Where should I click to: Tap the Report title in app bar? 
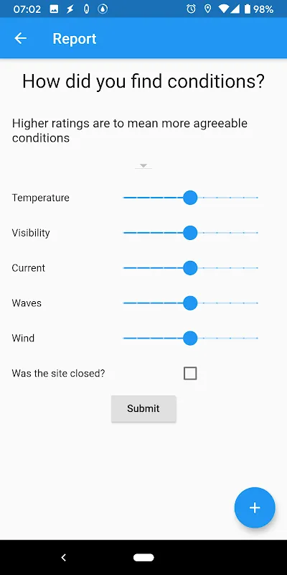click(x=75, y=39)
